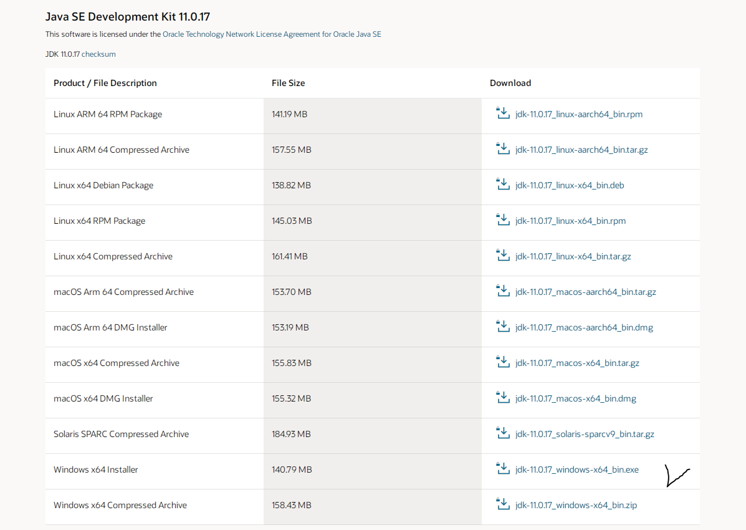Download jdk-11.0.17_macos-aarch64_bin.dmg link
The image size is (746, 530).
point(584,327)
